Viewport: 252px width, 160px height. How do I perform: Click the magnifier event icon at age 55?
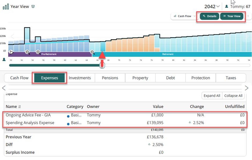pyautogui.click(x=38, y=53)
